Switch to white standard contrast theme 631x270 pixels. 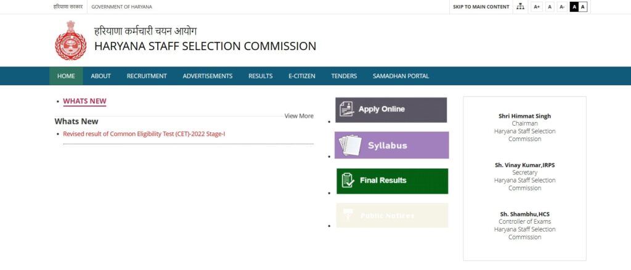click(583, 7)
